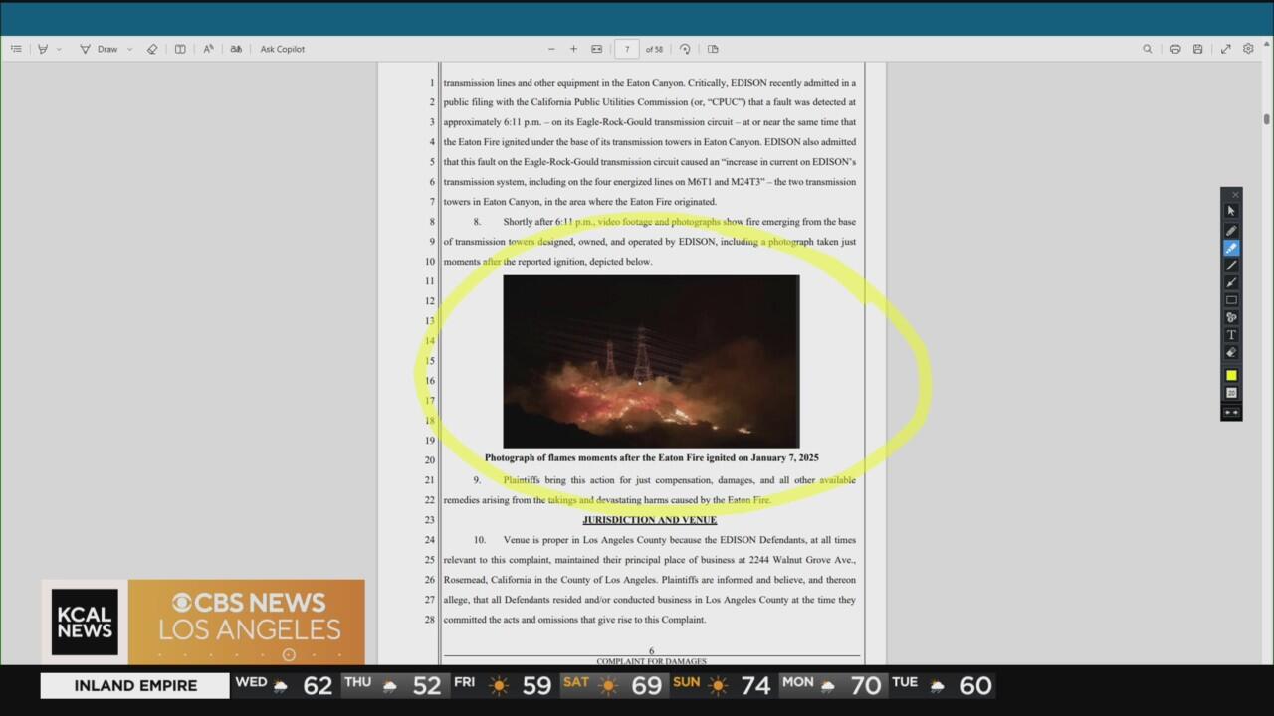Screen dimensions: 1274x716
Task: Zoom in with the plus button
Action: 573,49
